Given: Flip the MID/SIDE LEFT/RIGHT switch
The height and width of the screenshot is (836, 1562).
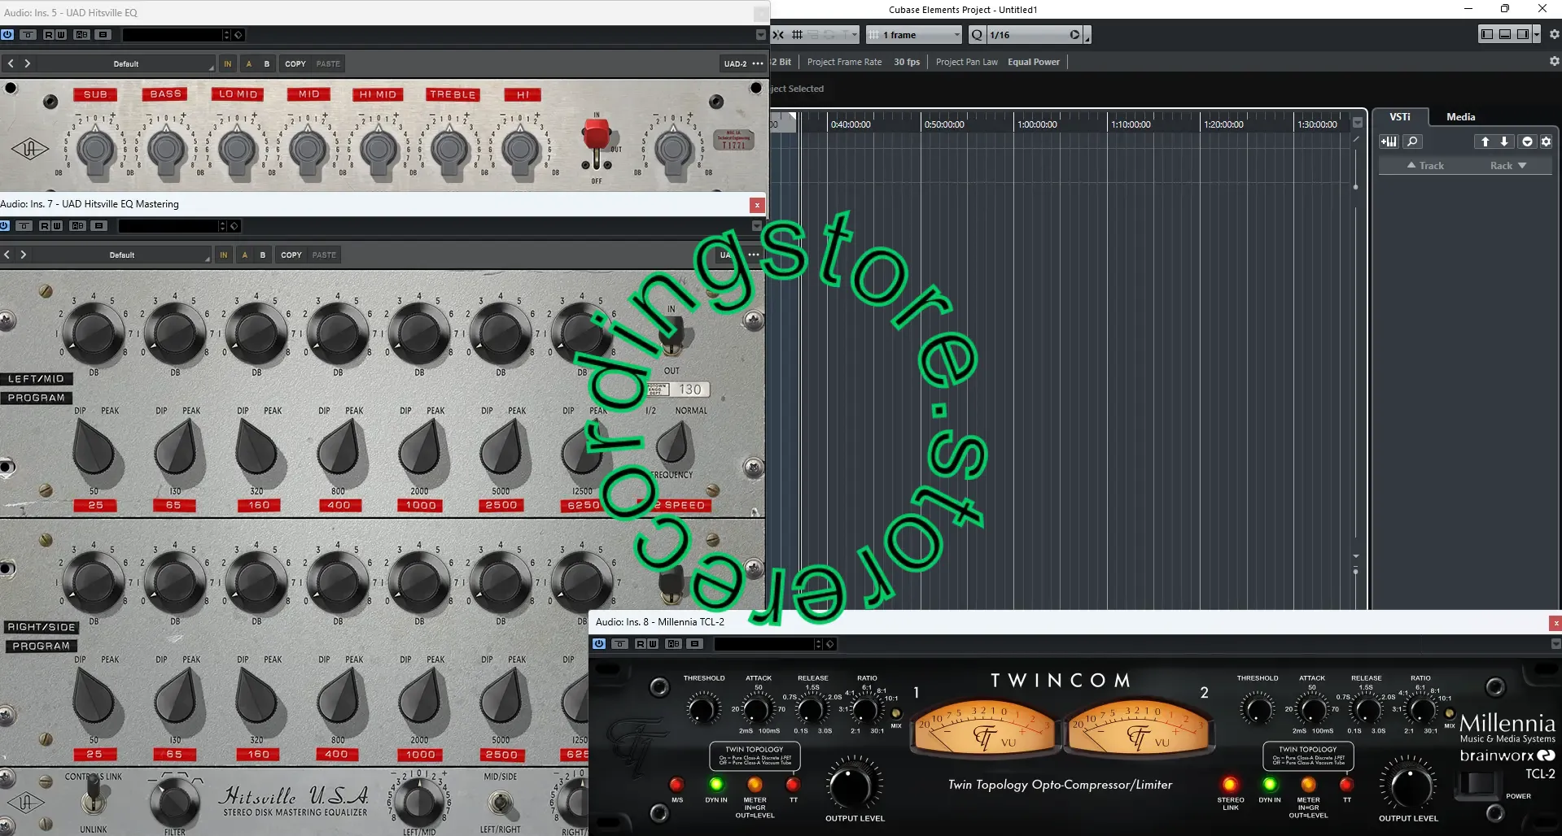Looking at the screenshot, I should tap(500, 802).
